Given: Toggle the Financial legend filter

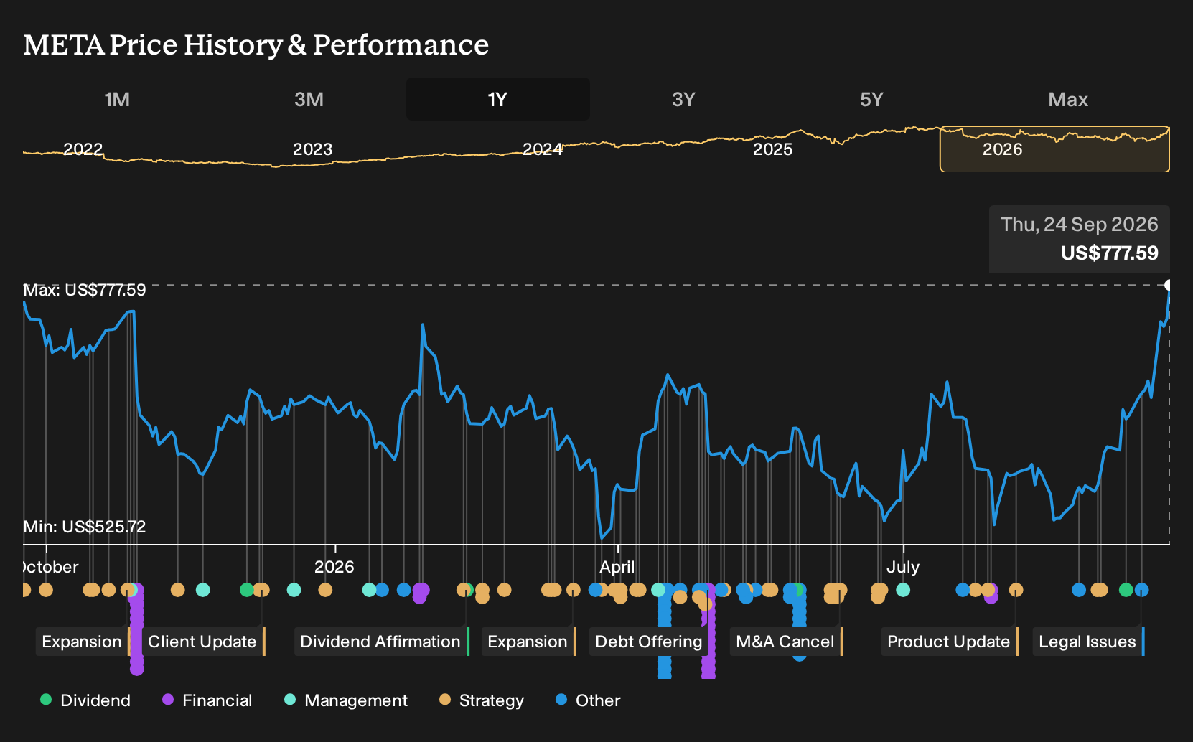Looking at the screenshot, I should tap(207, 700).
